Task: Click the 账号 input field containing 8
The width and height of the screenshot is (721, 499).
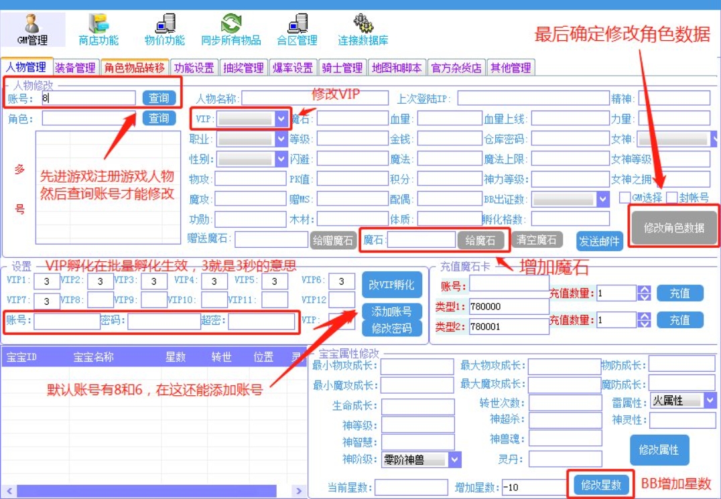Action: pos(87,98)
